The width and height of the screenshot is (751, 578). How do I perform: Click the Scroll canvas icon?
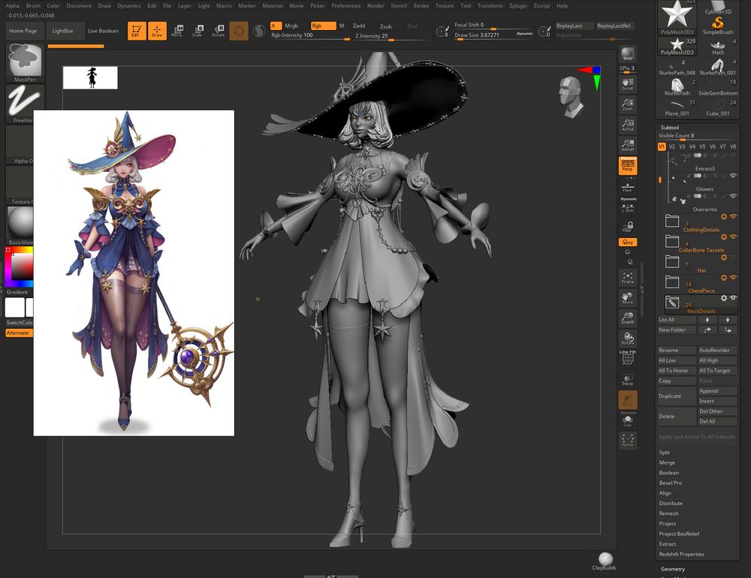(627, 85)
